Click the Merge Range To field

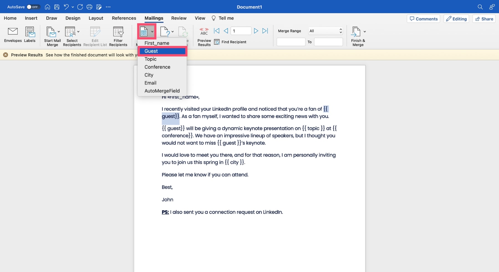pos(329,42)
